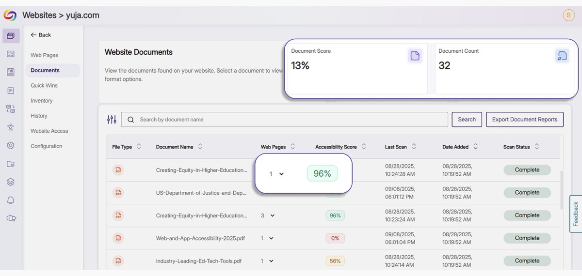Open the folder icon in the left rail
The height and width of the screenshot is (276, 582).
click(x=11, y=164)
